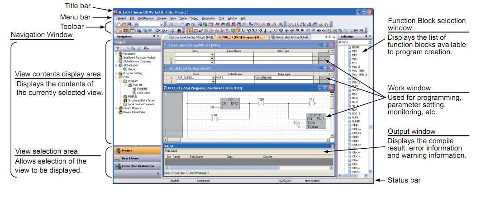481x197 pixels.
Task: Open VAR_GLOBAL class dropdown arrow
Action: click(x=213, y=78)
